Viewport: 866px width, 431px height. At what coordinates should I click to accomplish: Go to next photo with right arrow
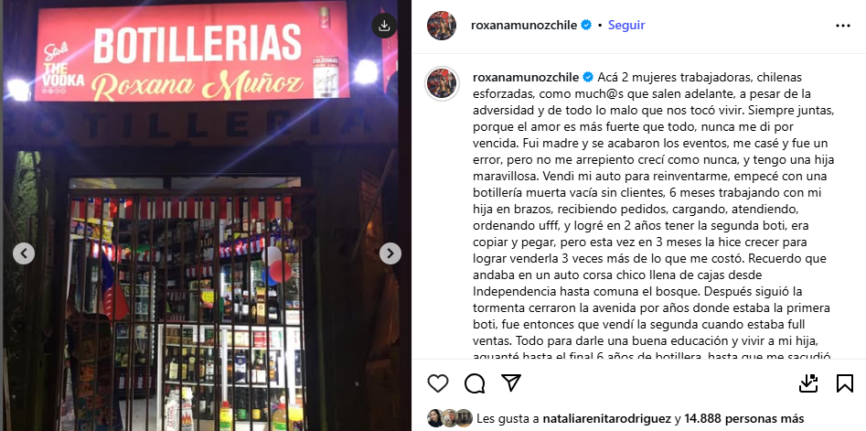(390, 253)
